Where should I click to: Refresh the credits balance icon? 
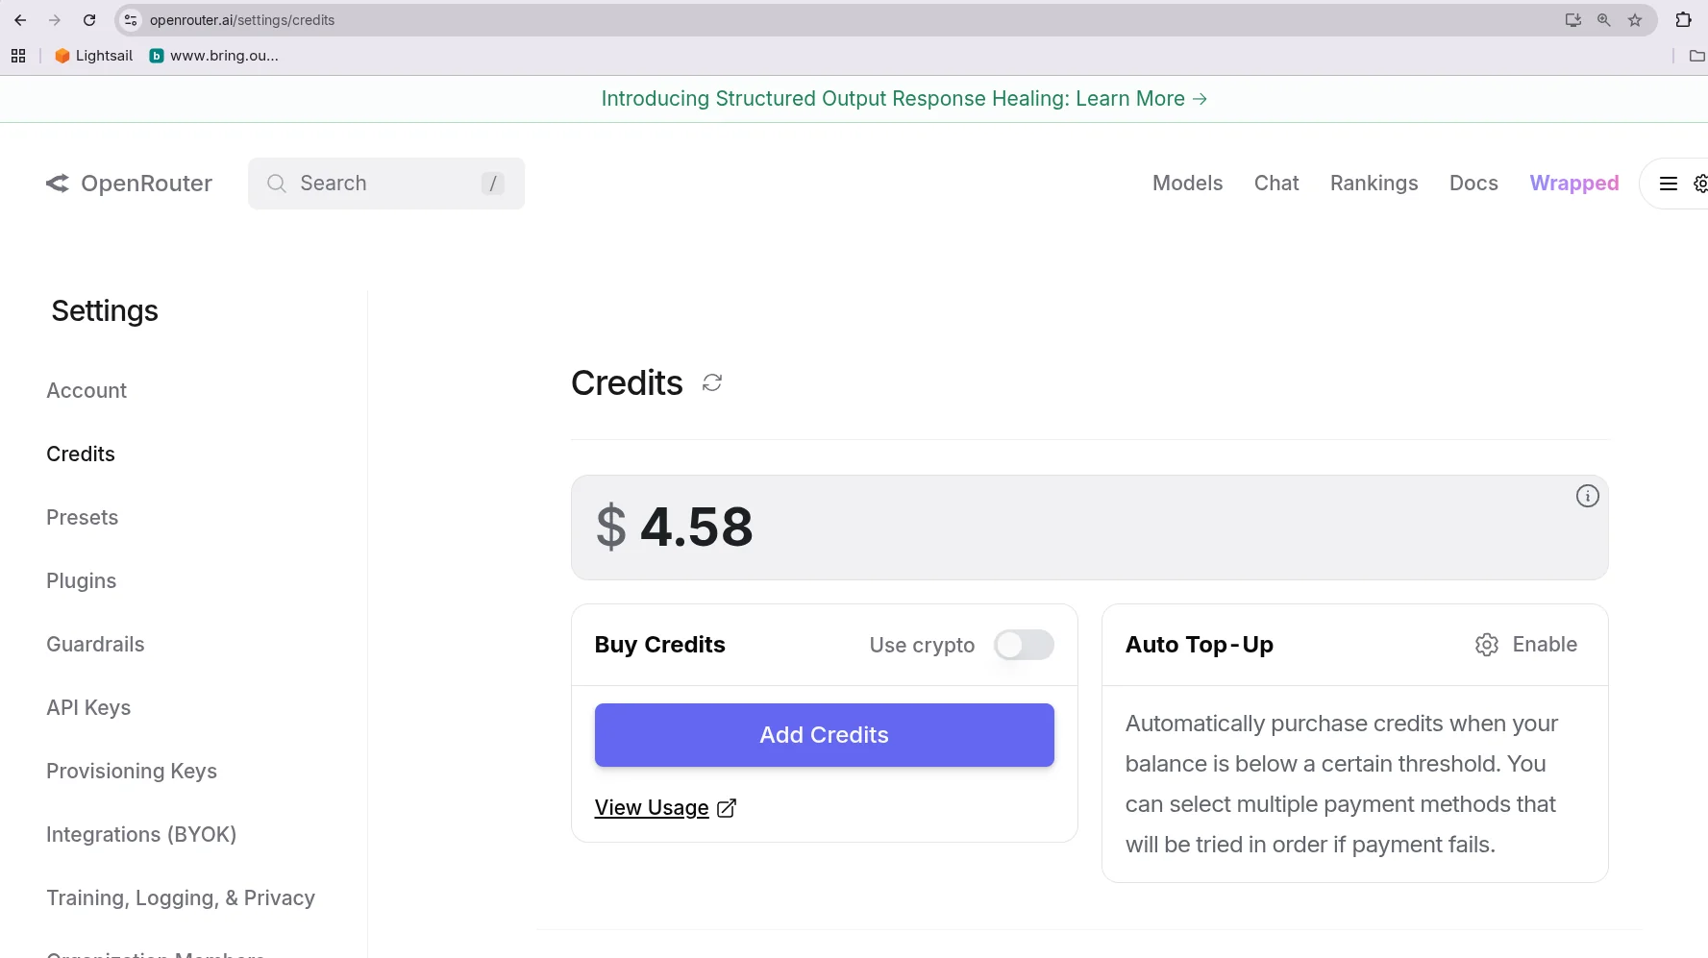point(712,383)
